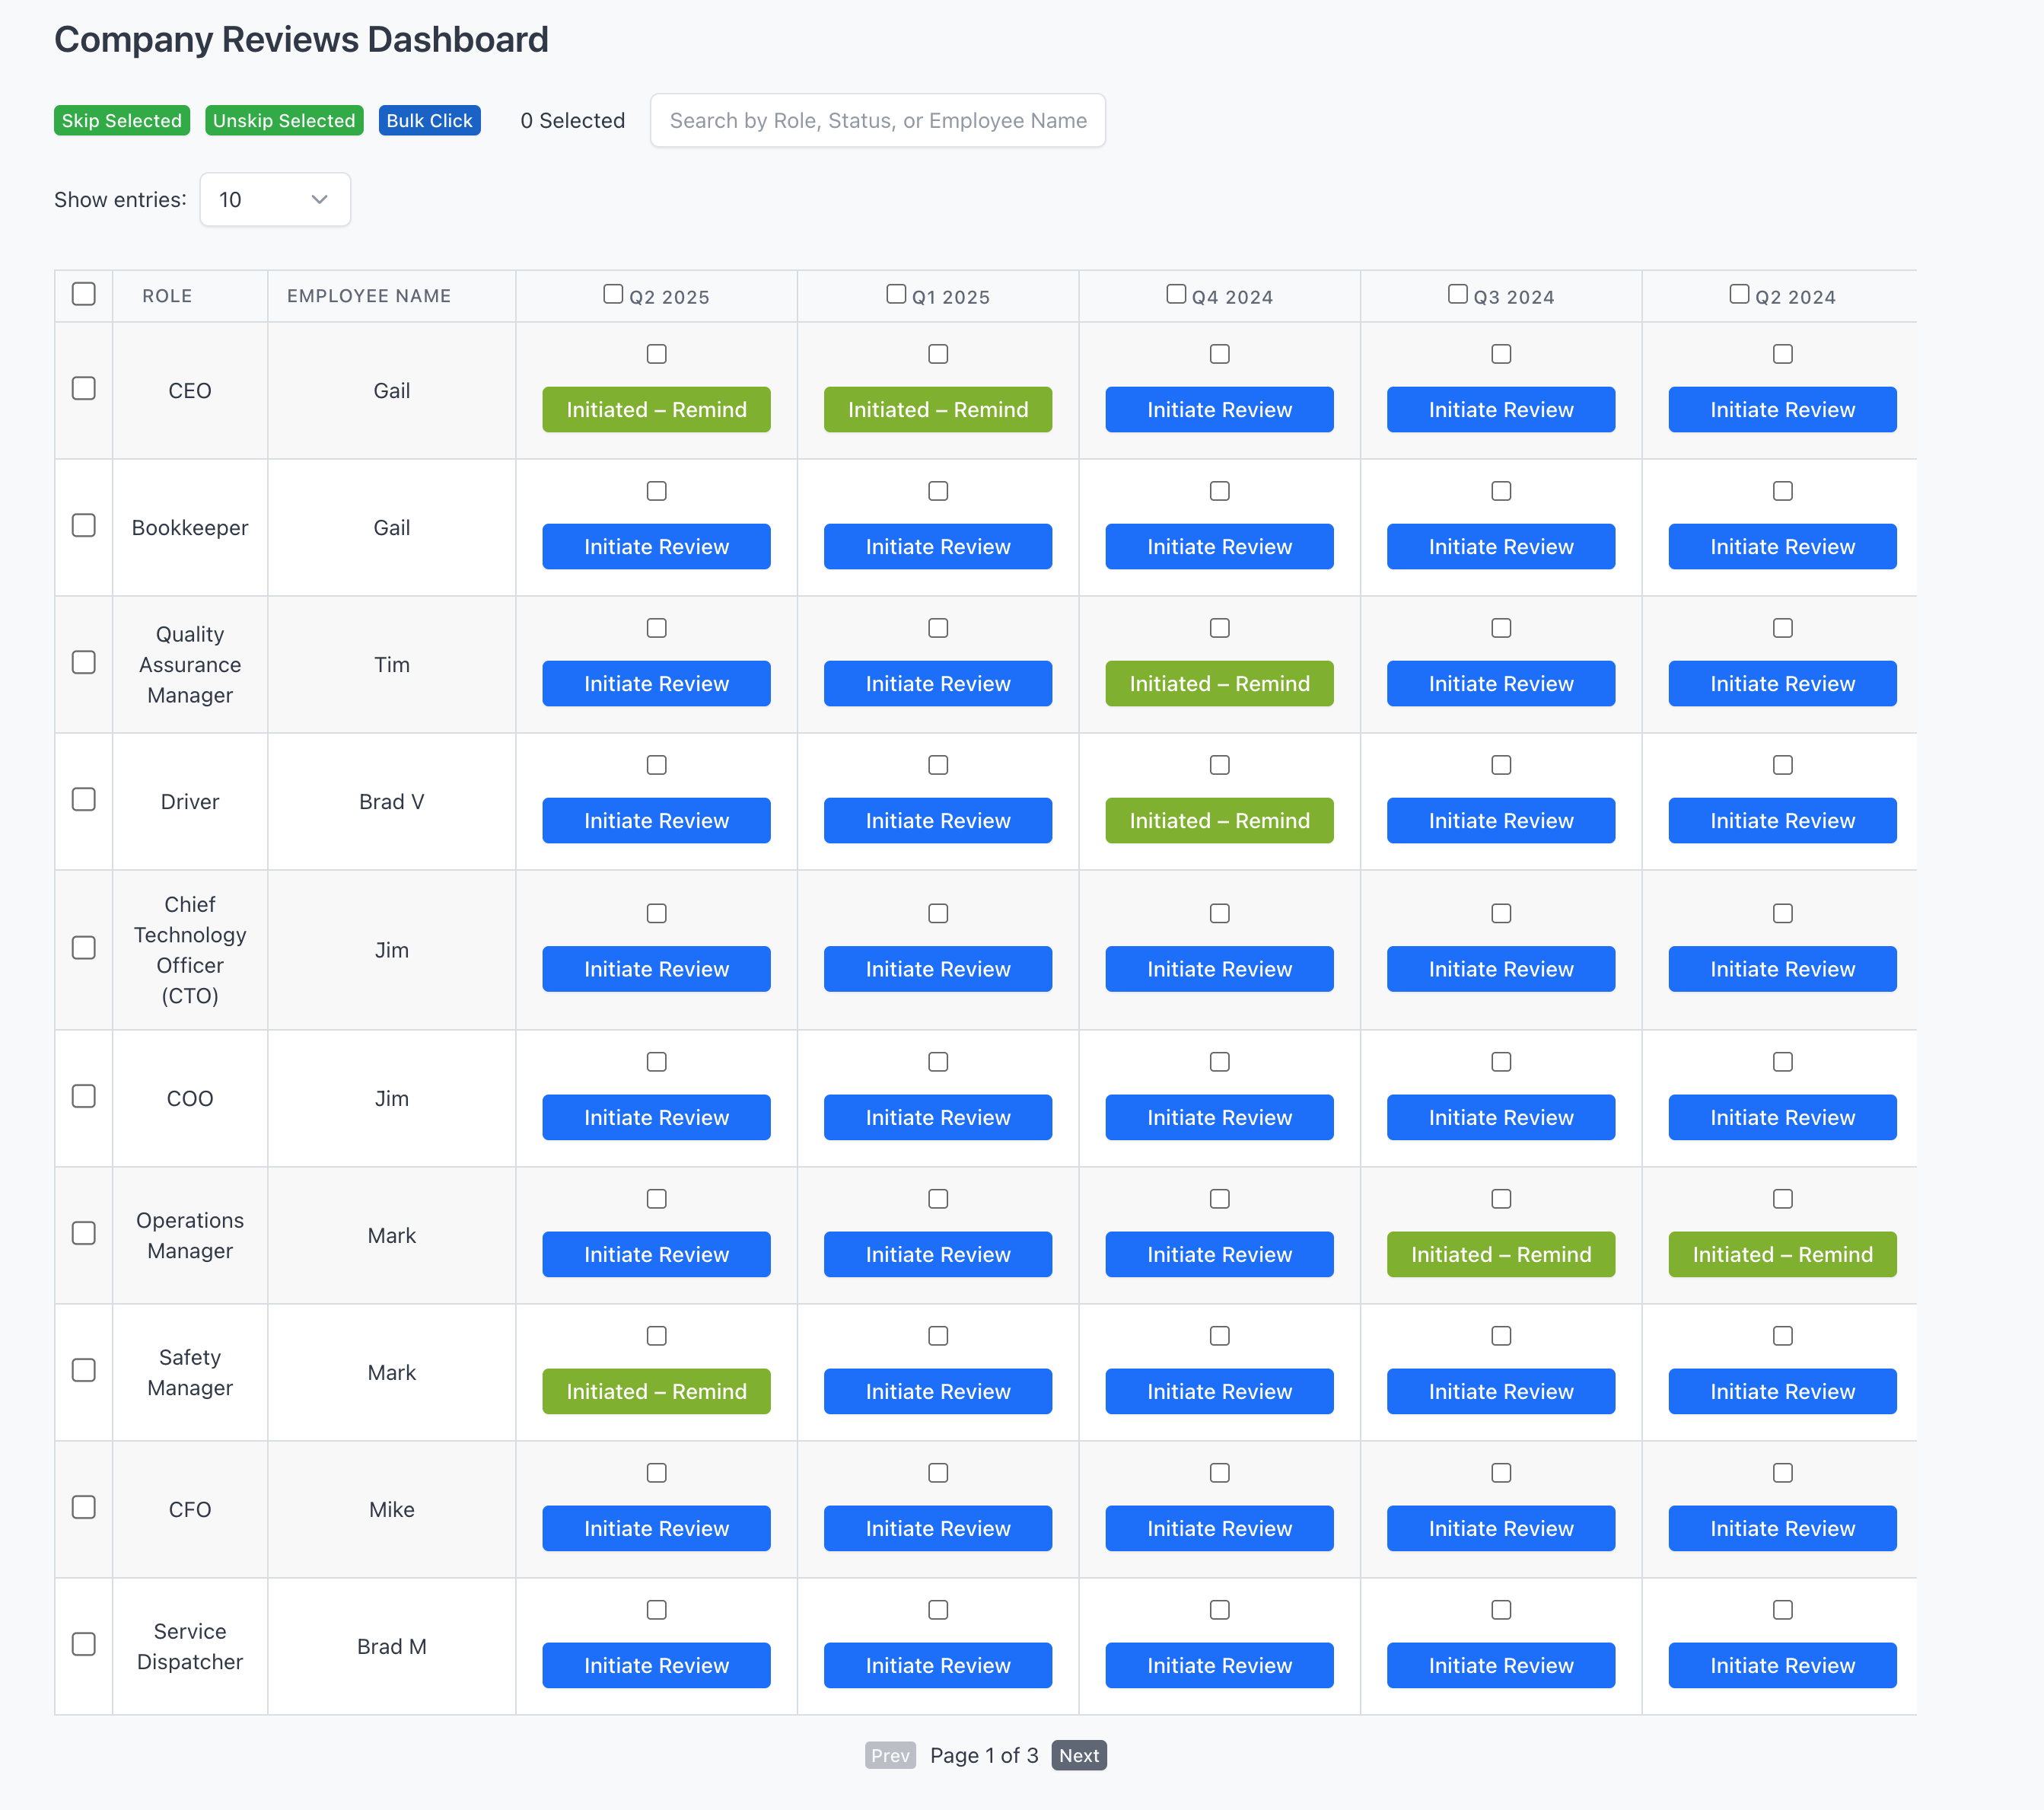Select the Operations Manager row checkbox
This screenshot has width=2044, height=1810.
click(x=84, y=1233)
